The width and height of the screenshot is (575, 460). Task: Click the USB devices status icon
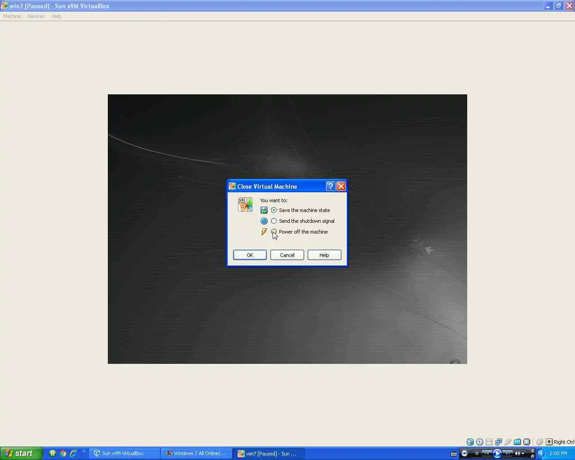(x=508, y=442)
